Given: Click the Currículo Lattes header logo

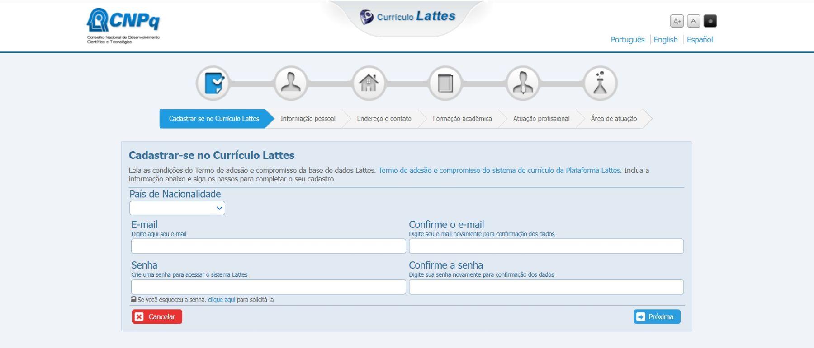Looking at the screenshot, I should tap(407, 17).
